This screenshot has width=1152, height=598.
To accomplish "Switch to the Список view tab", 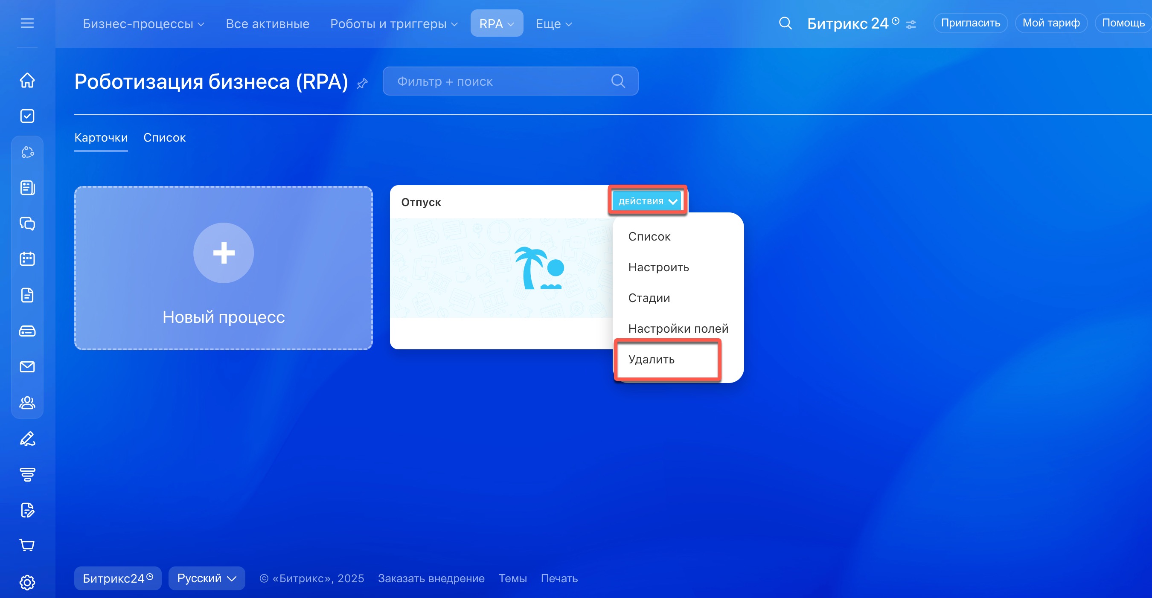I will (x=164, y=138).
